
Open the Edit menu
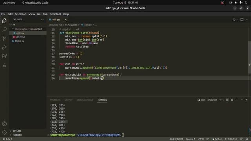10,14
